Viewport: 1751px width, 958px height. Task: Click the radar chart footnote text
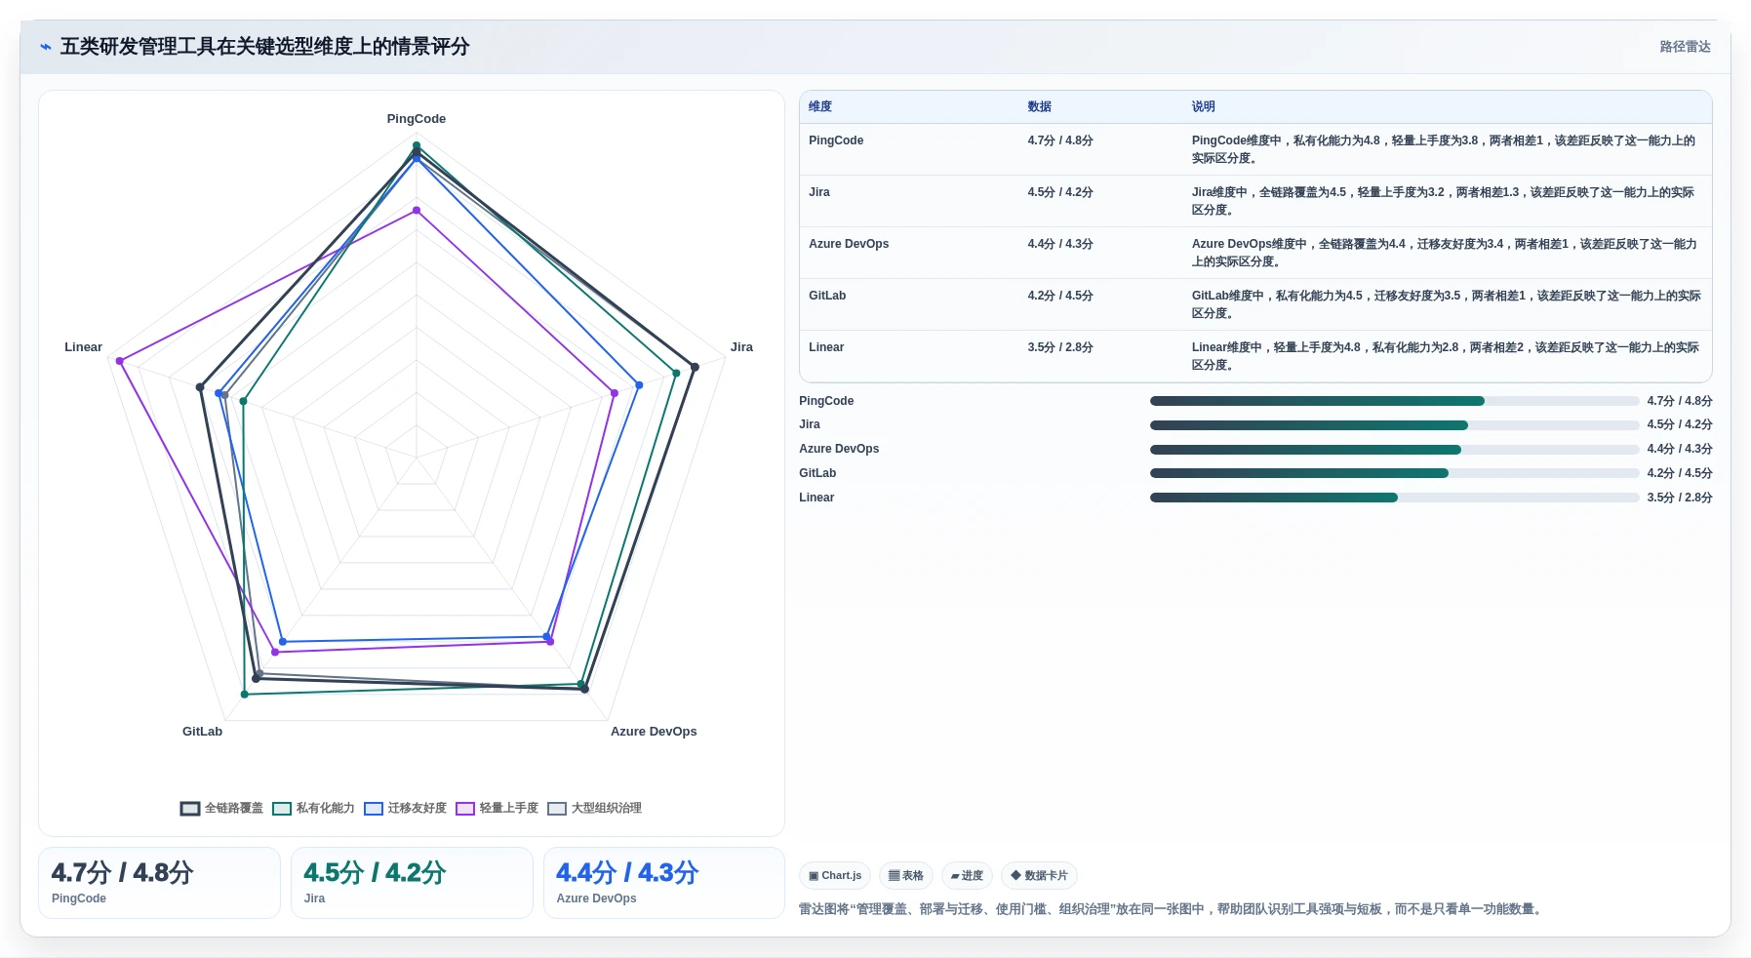click(x=1172, y=909)
